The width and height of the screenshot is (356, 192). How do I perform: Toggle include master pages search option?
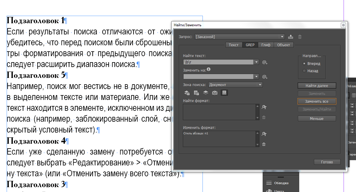tap(215, 93)
